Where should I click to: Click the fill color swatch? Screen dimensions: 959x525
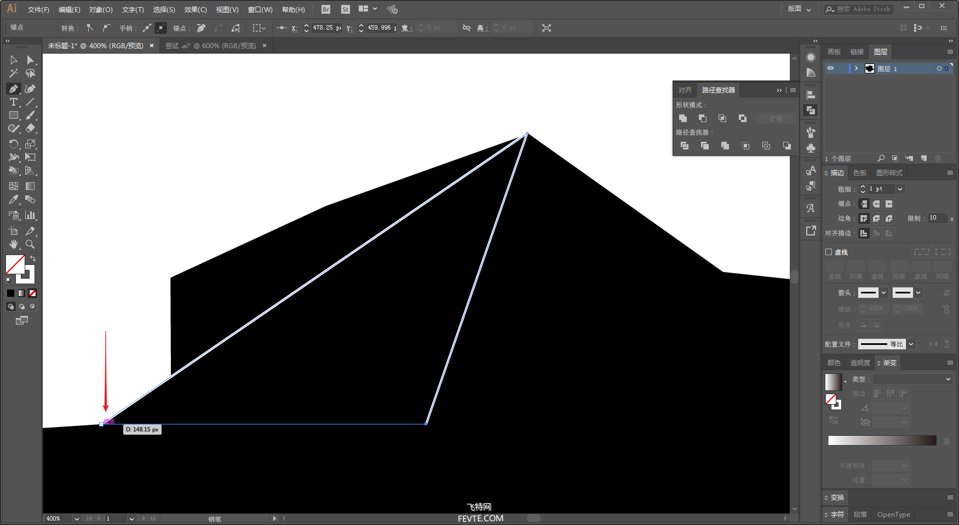pyautogui.click(x=15, y=264)
